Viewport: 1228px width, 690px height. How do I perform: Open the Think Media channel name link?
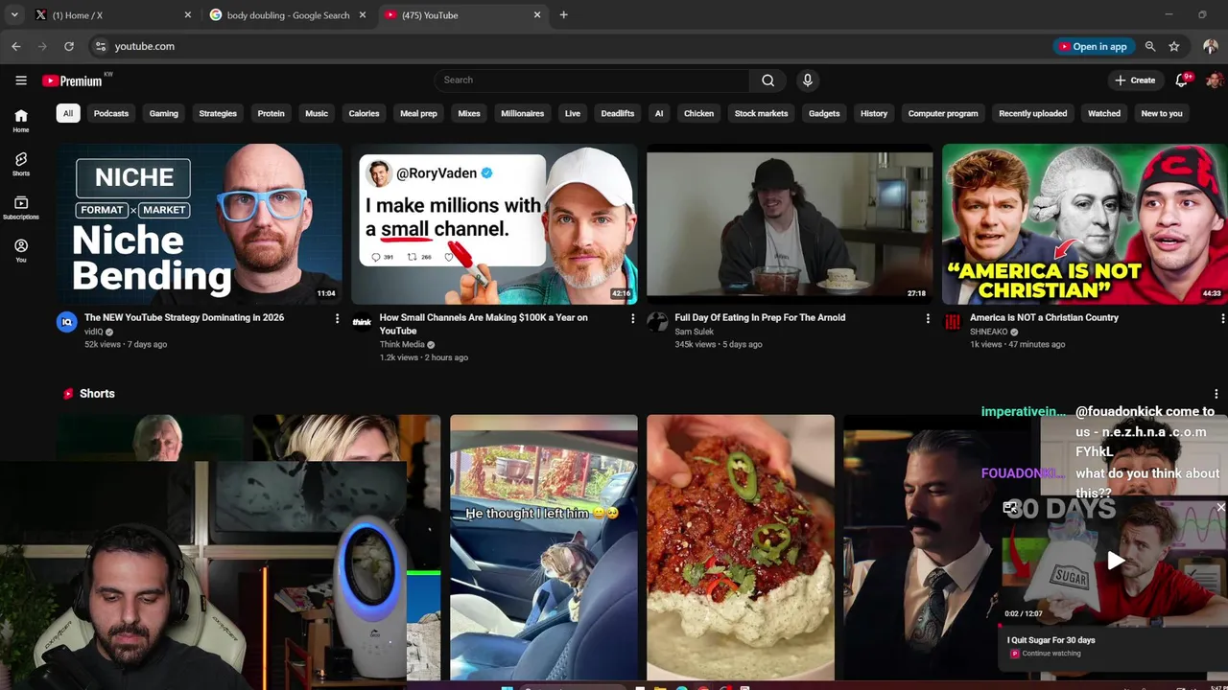402,344
